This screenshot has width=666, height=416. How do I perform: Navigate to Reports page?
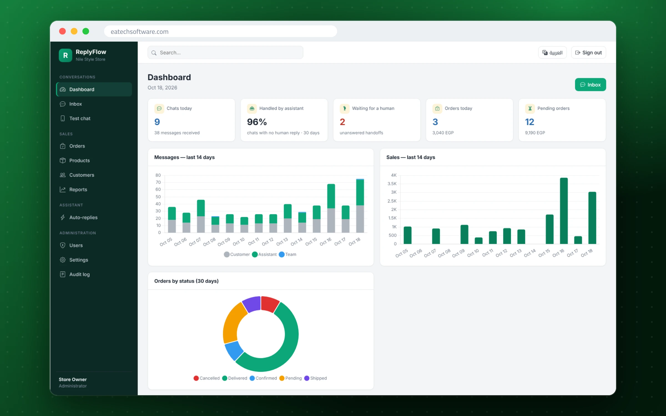[x=94, y=189]
